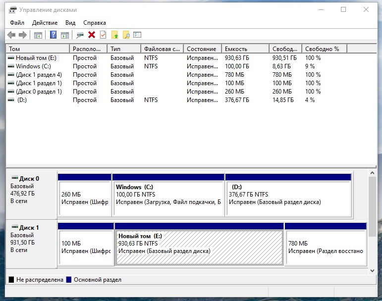Select the (D:) volume list row

pos(191,100)
